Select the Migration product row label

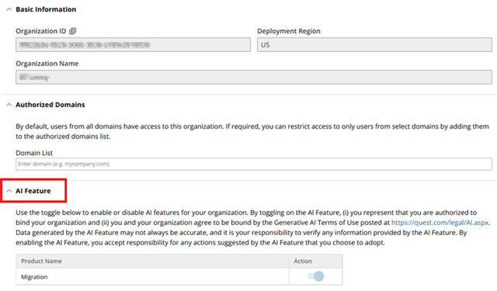(x=34, y=277)
